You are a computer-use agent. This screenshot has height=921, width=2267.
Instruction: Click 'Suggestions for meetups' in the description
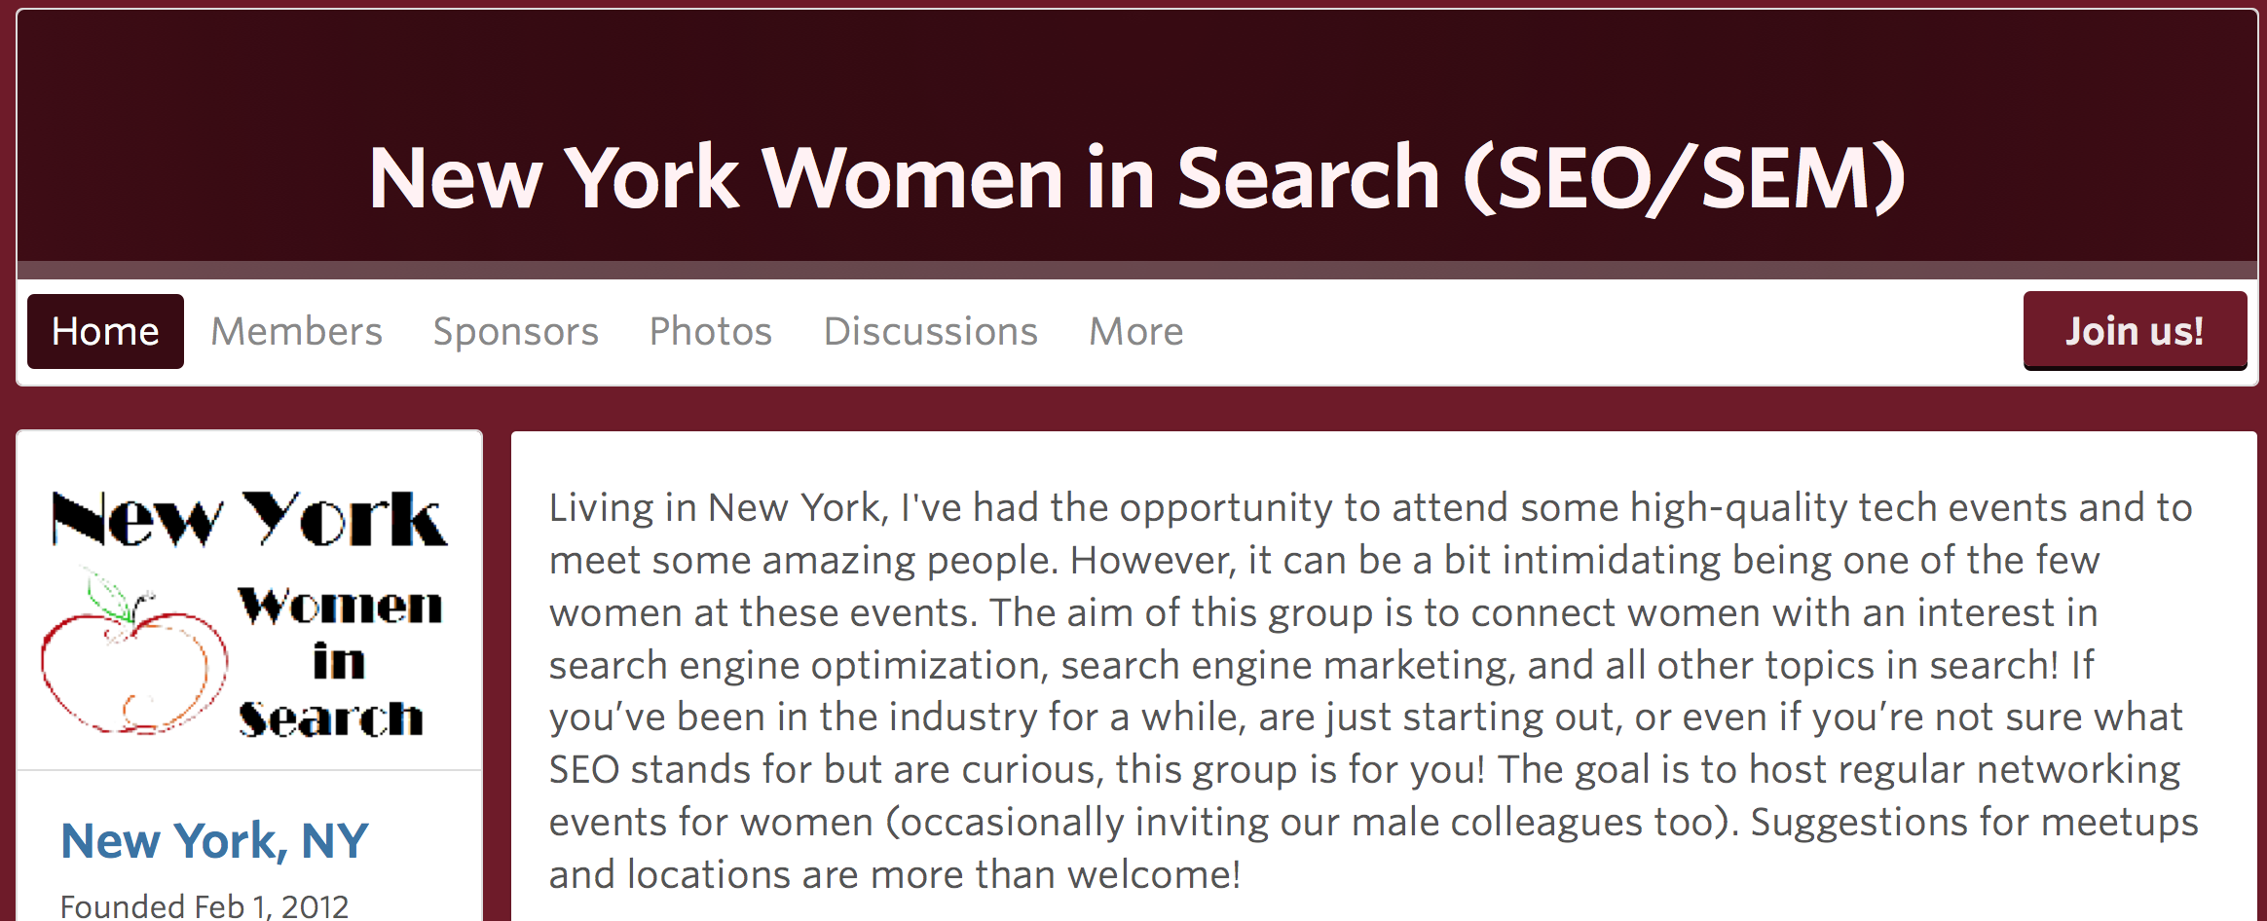coord(1974,823)
